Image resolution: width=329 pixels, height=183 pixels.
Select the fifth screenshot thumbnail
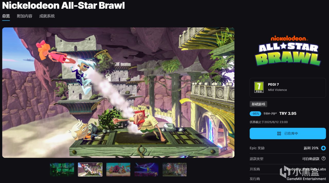(175, 169)
